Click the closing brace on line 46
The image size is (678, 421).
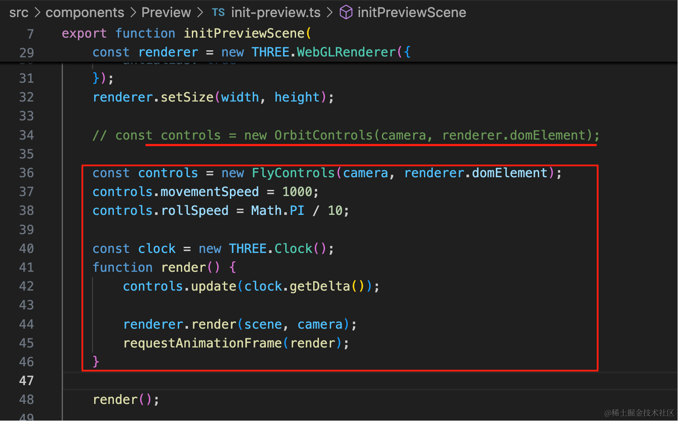96,362
